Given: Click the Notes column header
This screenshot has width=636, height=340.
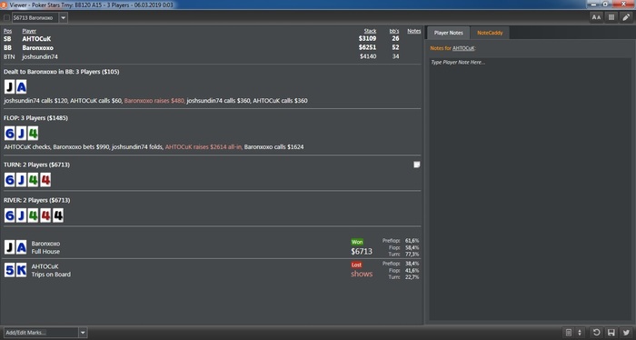Looking at the screenshot, I should click(x=413, y=31).
